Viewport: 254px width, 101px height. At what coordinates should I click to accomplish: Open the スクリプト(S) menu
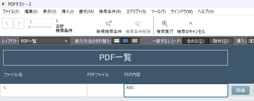[136, 12]
